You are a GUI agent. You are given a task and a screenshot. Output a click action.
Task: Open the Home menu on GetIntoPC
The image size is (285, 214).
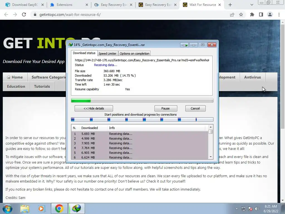coord(15,77)
